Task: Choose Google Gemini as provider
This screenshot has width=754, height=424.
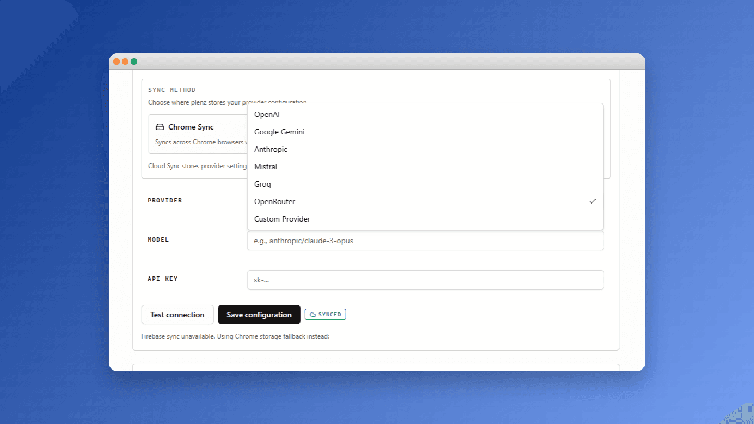Action: coord(425,132)
